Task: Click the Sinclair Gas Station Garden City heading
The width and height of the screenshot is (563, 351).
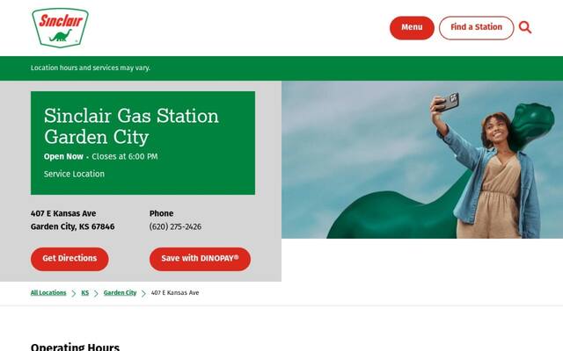Action: (x=131, y=126)
